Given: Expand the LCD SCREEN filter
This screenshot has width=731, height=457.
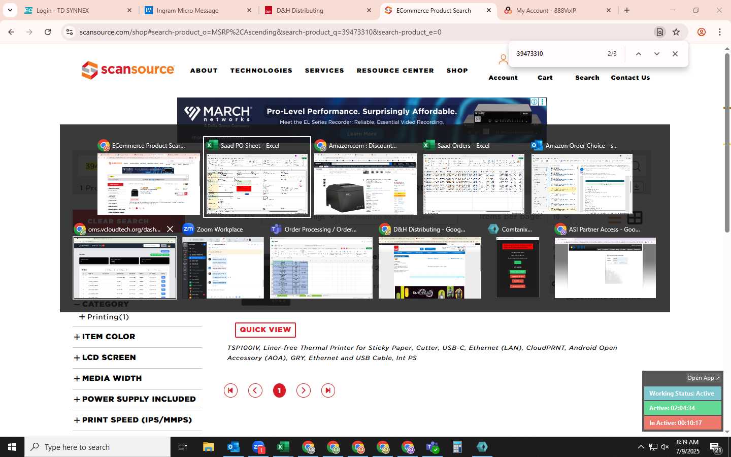Looking at the screenshot, I should 105,357.
